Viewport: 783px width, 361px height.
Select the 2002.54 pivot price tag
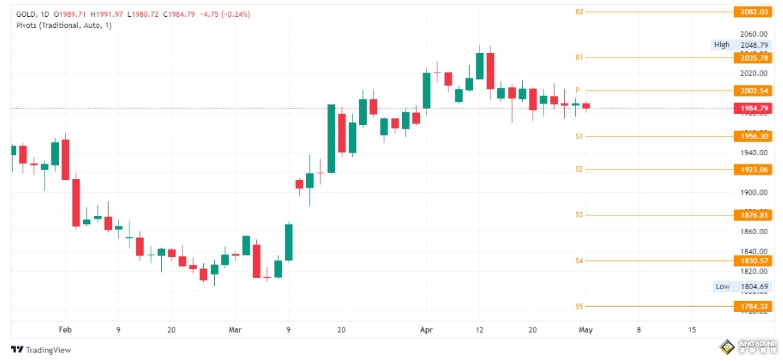[753, 91]
